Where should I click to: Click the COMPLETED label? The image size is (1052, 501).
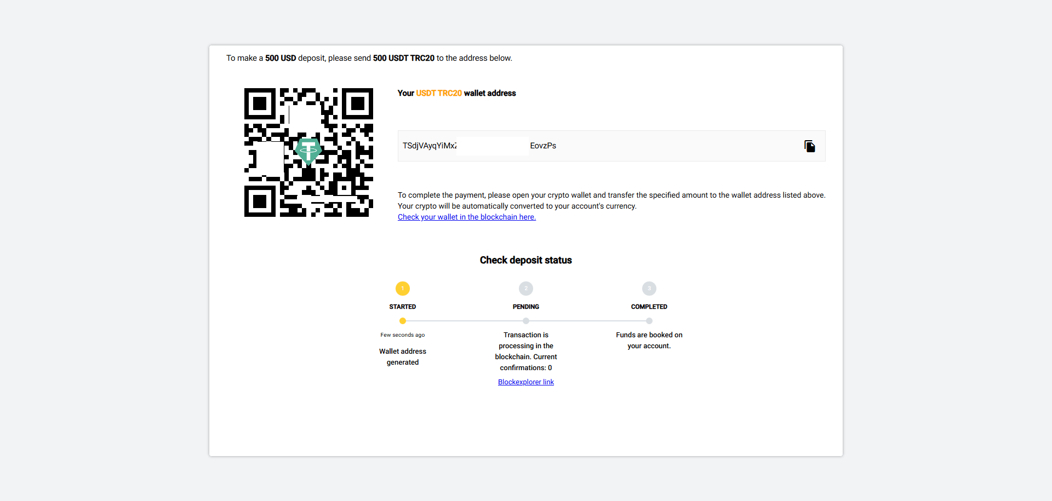[x=649, y=307]
